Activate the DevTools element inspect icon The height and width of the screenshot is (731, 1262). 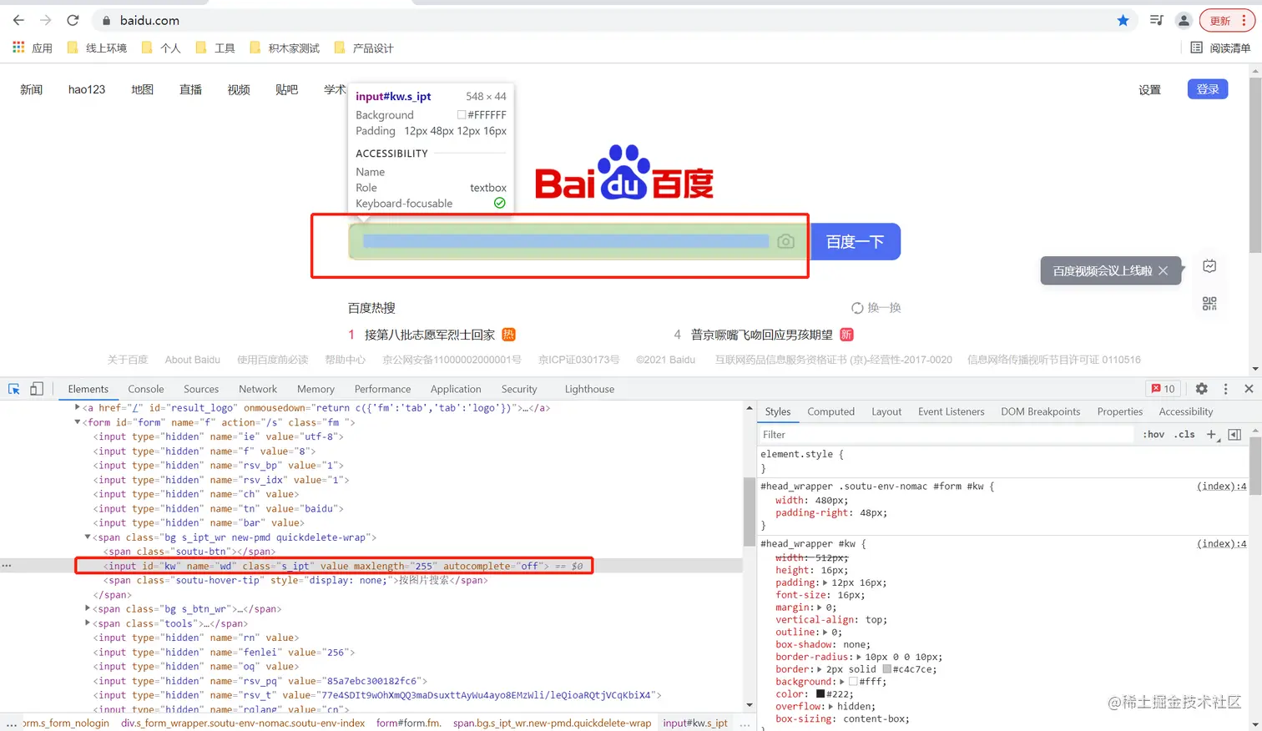[14, 389]
